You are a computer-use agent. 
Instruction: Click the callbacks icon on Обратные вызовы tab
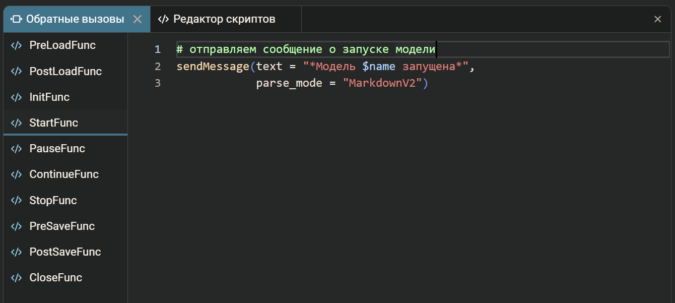[x=16, y=19]
